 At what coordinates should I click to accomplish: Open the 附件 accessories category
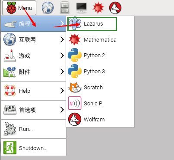[x=33, y=72]
